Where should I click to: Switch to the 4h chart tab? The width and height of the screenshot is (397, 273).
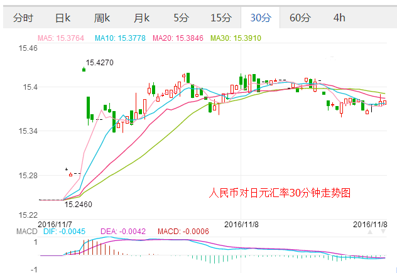pos(339,18)
